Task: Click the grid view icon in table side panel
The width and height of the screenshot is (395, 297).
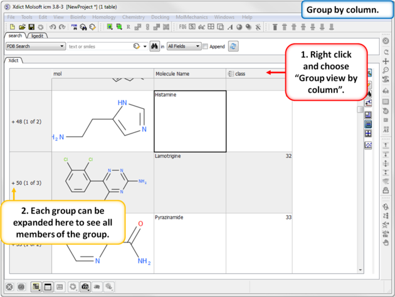Action: (368, 133)
